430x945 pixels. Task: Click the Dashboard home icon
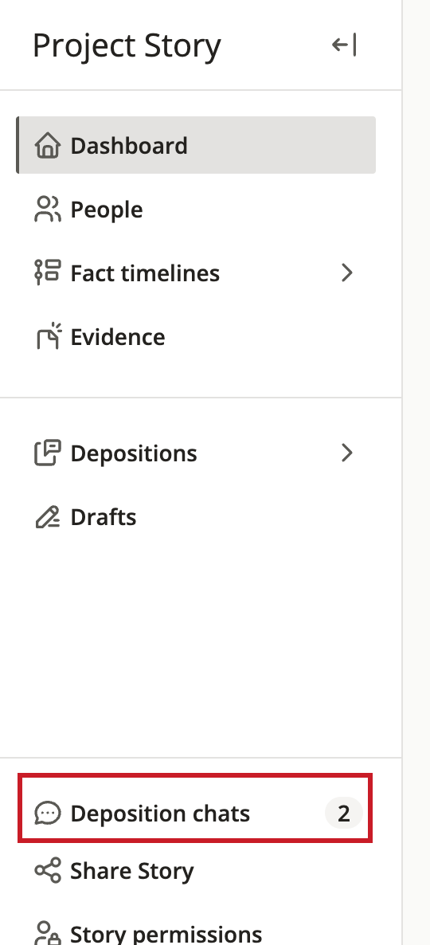(48, 146)
